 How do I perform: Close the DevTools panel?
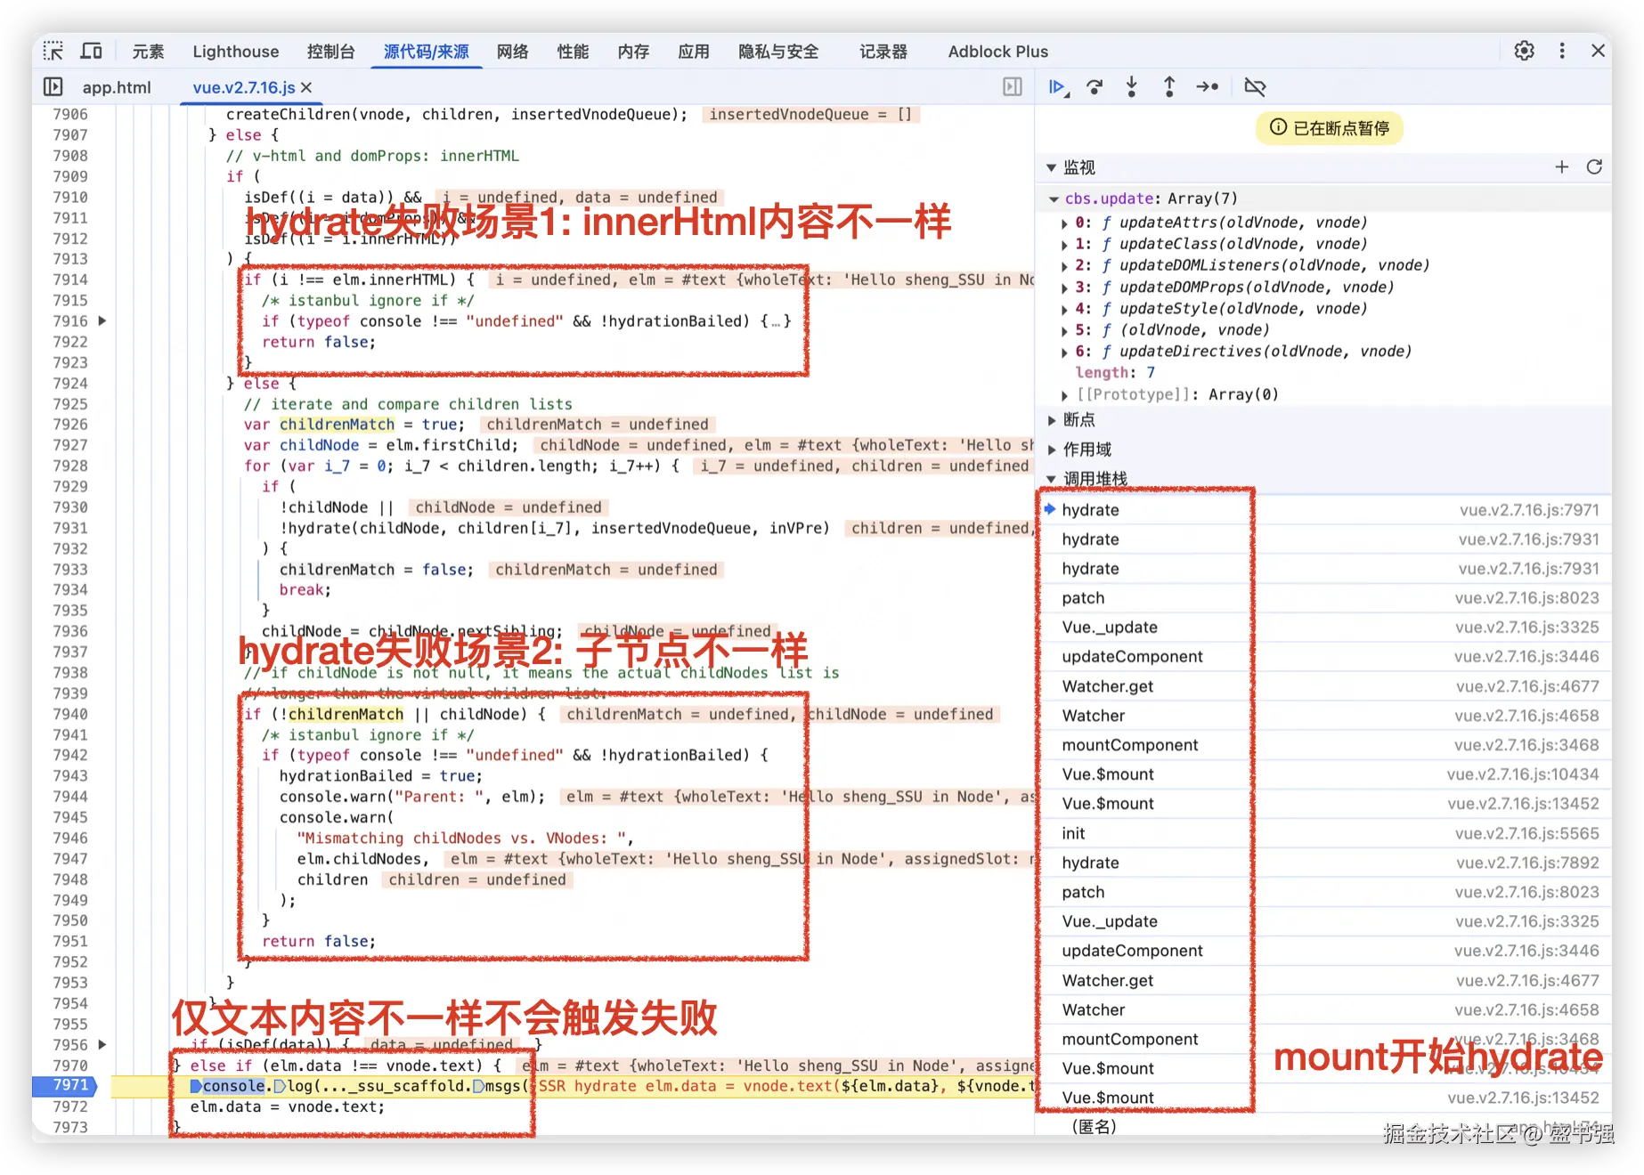click(1598, 51)
